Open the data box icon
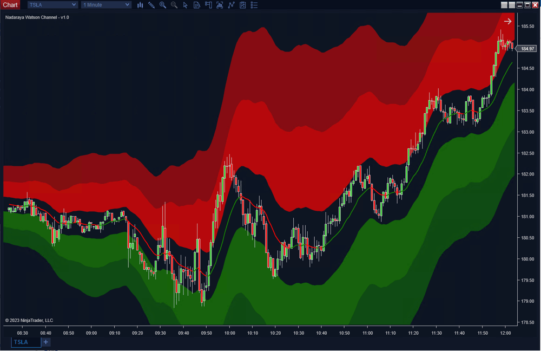541x351 pixels. [x=196, y=5]
